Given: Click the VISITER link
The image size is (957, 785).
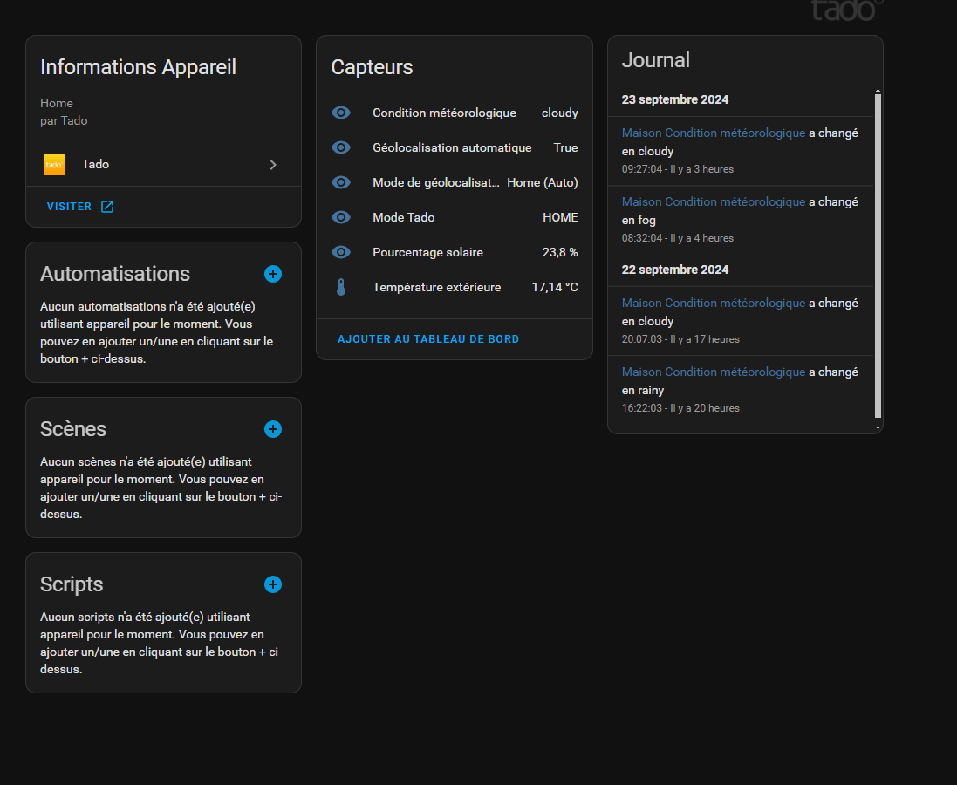Looking at the screenshot, I should pos(69,207).
